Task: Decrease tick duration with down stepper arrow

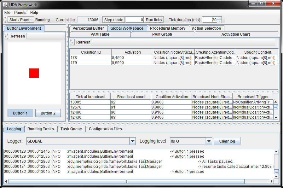Action: tap(219, 21)
